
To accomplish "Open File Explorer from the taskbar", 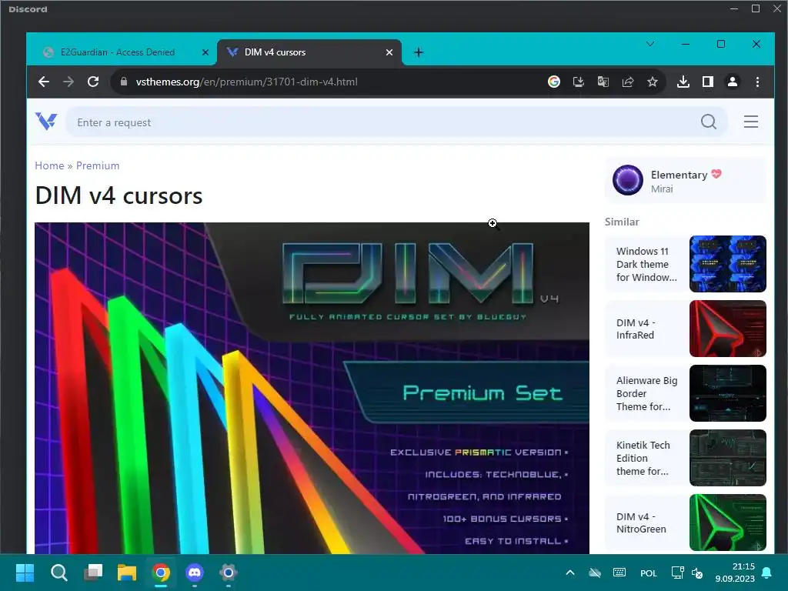I will pos(127,573).
